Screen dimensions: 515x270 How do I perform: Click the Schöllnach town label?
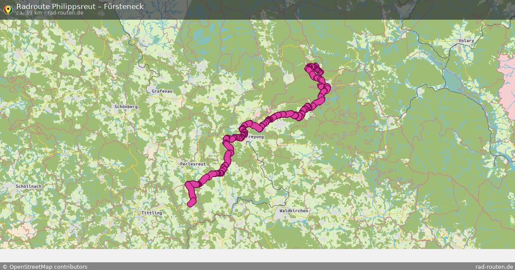[28, 187]
